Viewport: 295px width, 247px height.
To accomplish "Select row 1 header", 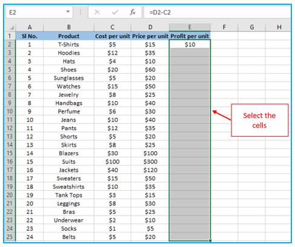I will [x=10, y=36].
